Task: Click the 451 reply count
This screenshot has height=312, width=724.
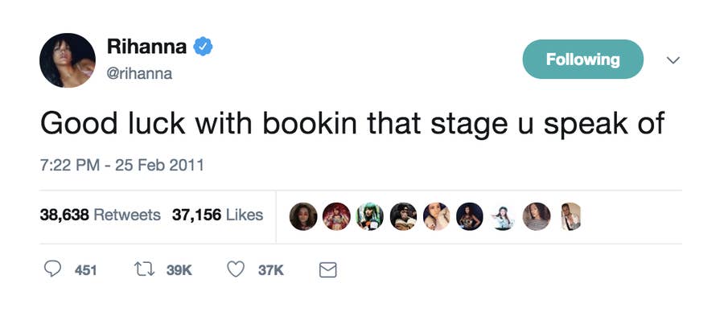Action: (x=86, y=270)
